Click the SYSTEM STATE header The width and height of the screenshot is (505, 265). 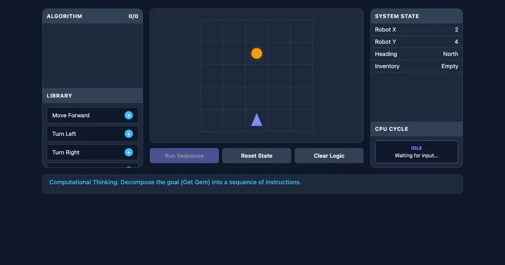(x=417, y=16)
